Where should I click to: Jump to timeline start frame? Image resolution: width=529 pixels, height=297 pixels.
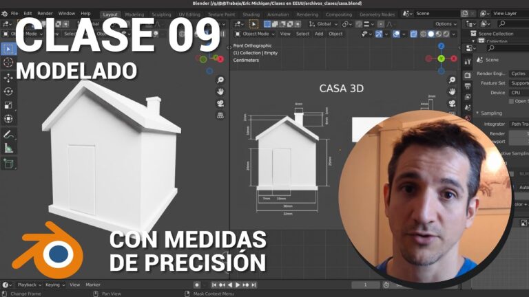tap(214, 285)
